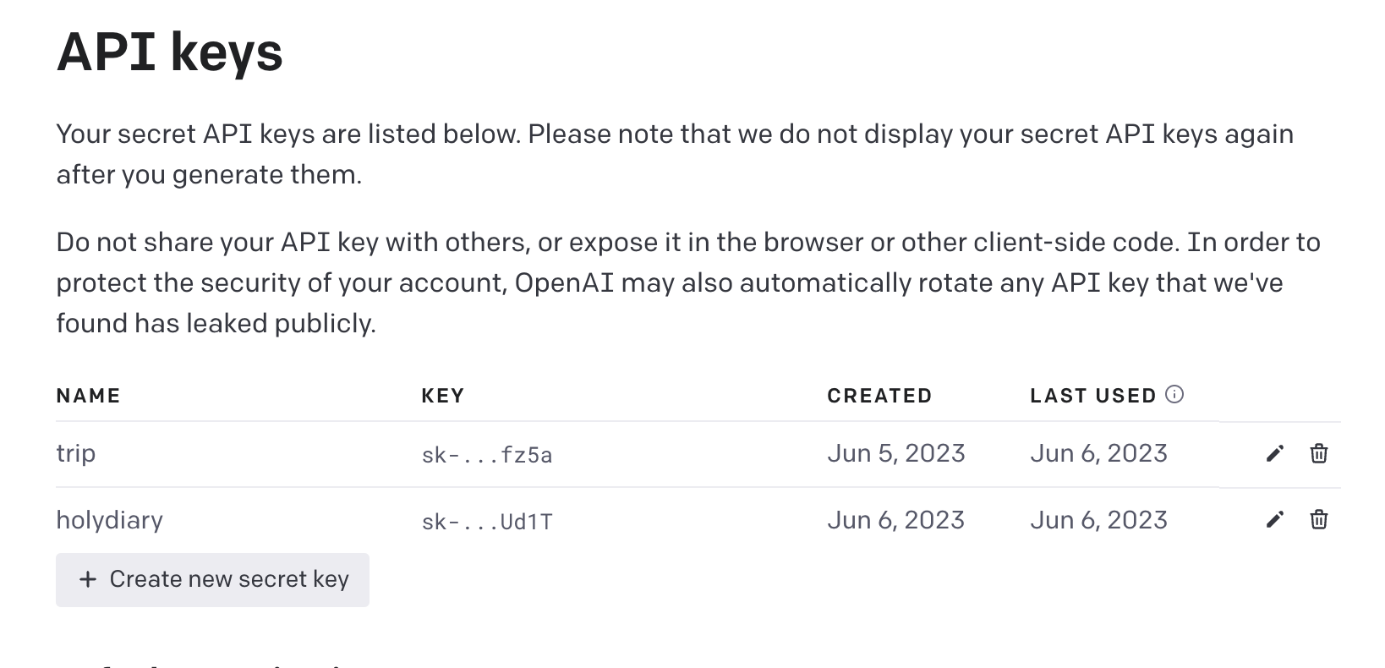Viewport: 1385px width, 668px height.
Task: Click the holydiary key's created date
Action: point(895,520)
